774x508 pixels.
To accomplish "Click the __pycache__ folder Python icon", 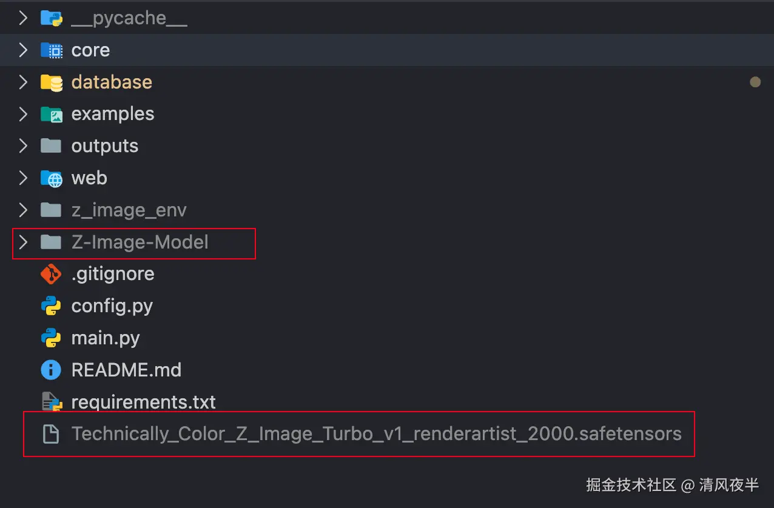I will click(x=51, y=18).
